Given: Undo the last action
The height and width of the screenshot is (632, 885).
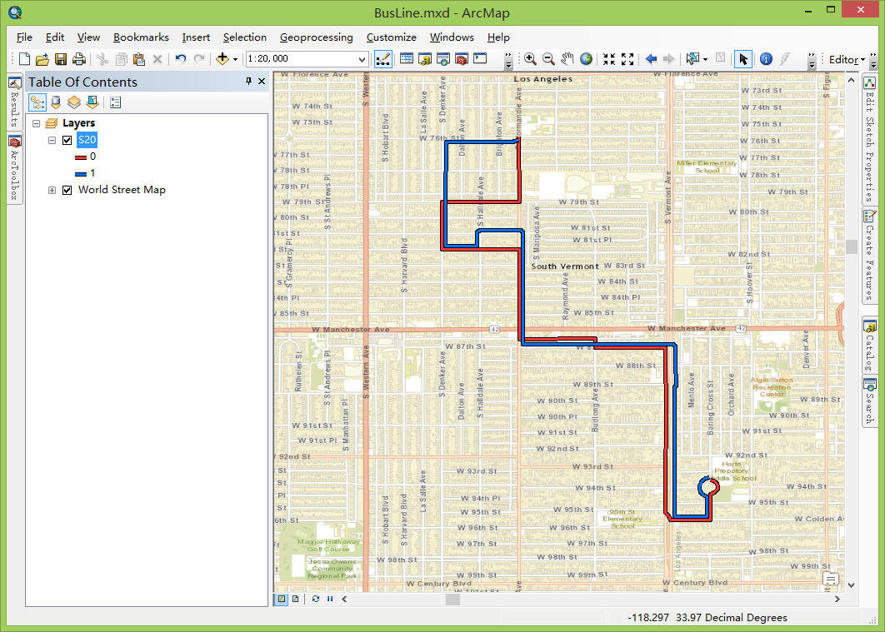Looking at the screenshot, I should pos(181,58).
